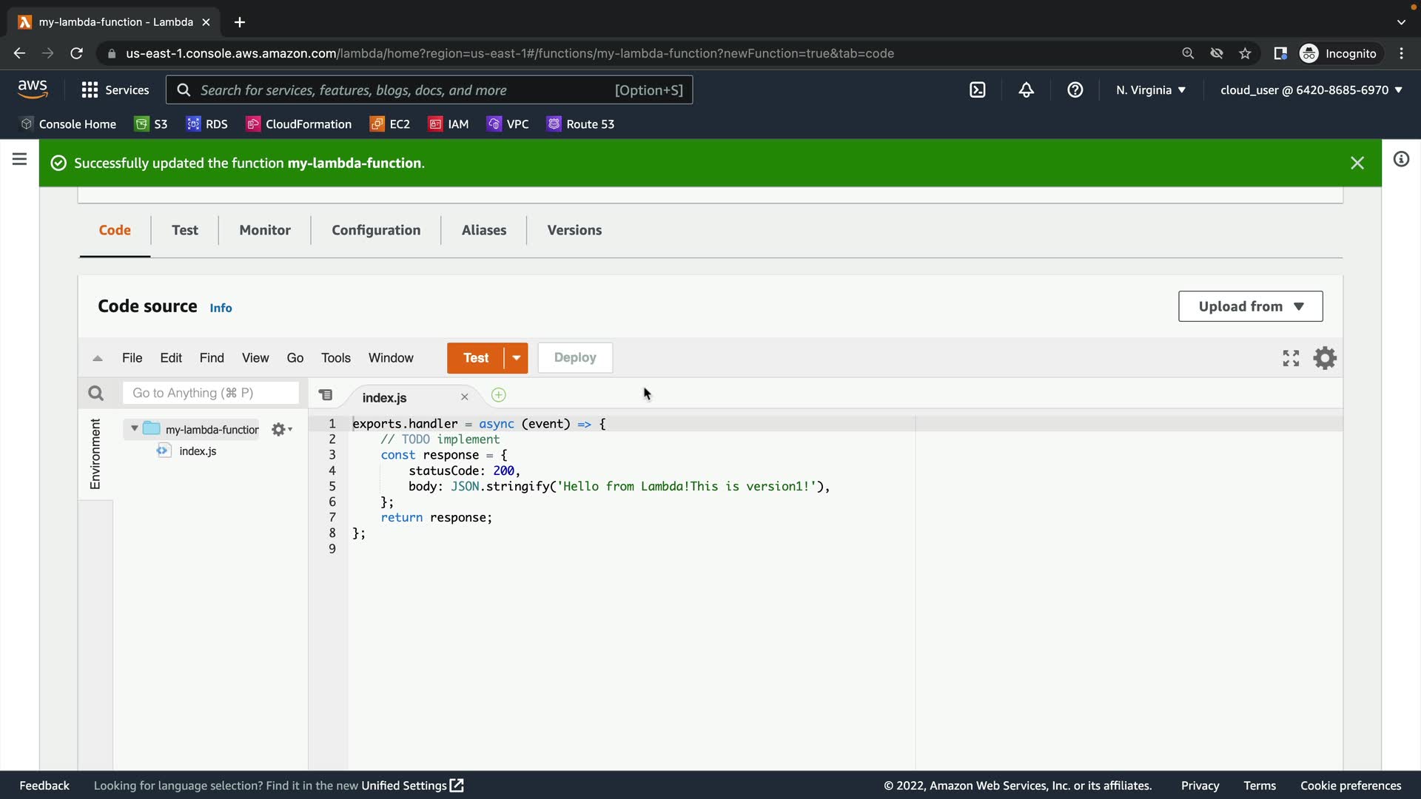
Task: Expand the Upload from dropdown
Action: (1249, 306)
